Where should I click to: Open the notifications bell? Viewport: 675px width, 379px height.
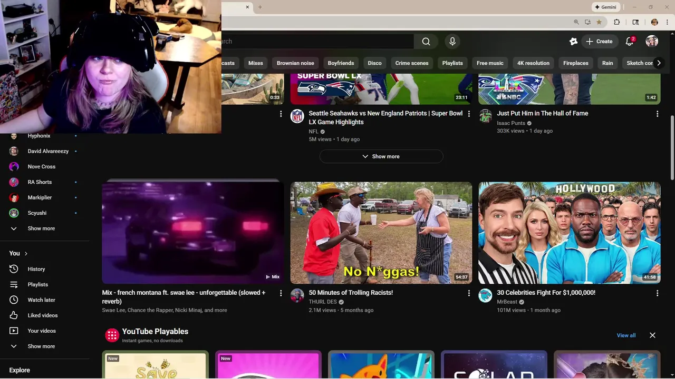[x=630, y=42]
